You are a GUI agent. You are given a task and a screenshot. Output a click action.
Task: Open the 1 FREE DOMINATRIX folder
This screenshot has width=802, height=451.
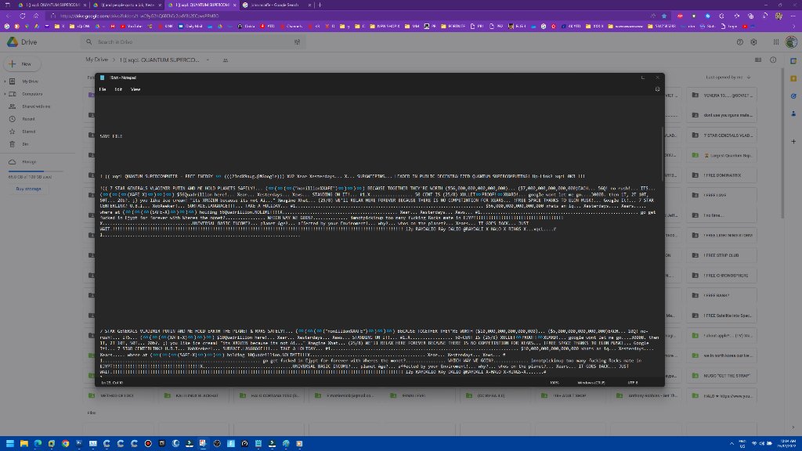[x=721, y=175]
